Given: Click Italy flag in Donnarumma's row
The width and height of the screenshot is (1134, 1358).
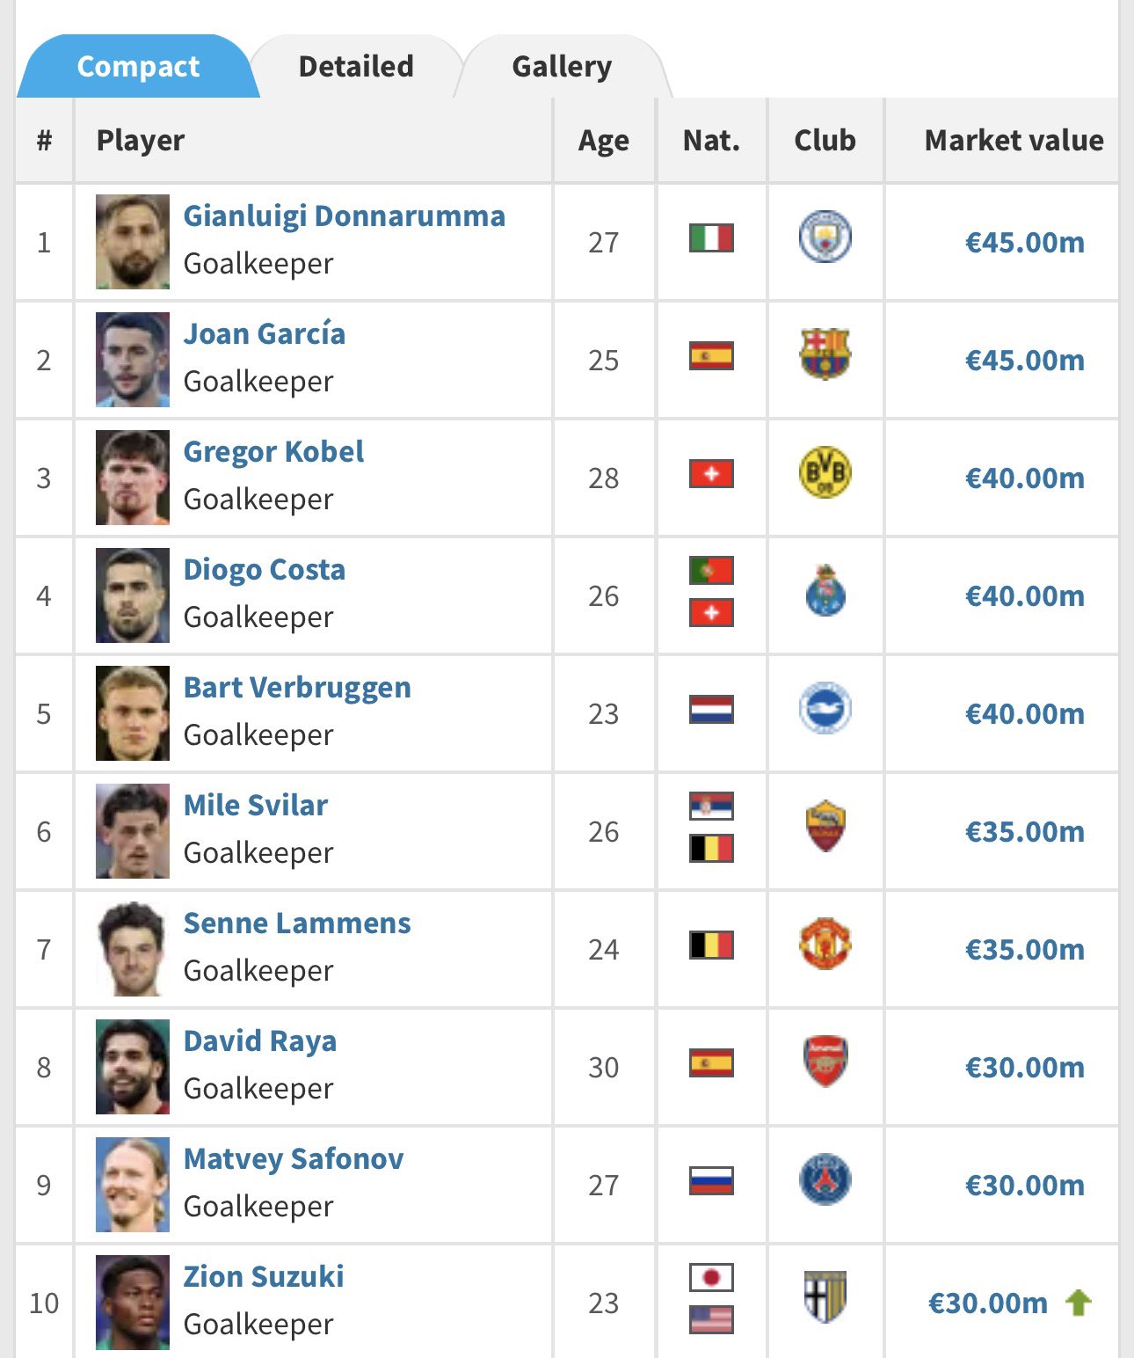Looking at the screenshot, I should click(x=711, y=238).
